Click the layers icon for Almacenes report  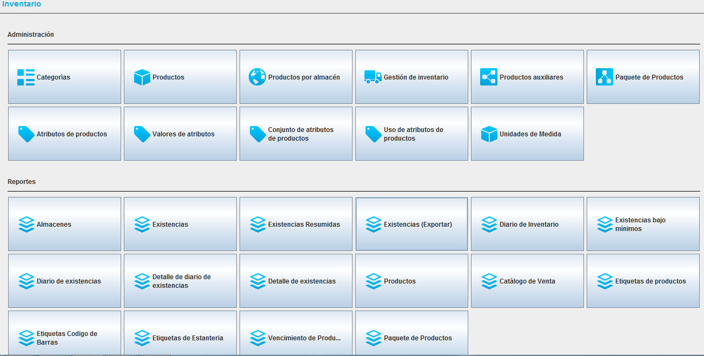(x=26, y=225)
